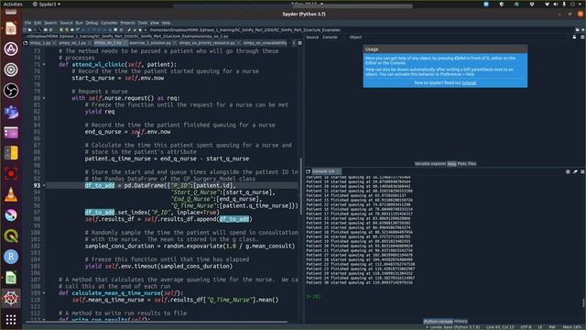Switch to the History tab
Viewport: 586px width, 330px height.
pos(461,321)
